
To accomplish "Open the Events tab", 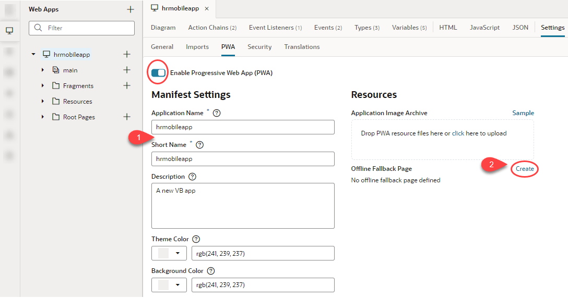I will (328, 28).
